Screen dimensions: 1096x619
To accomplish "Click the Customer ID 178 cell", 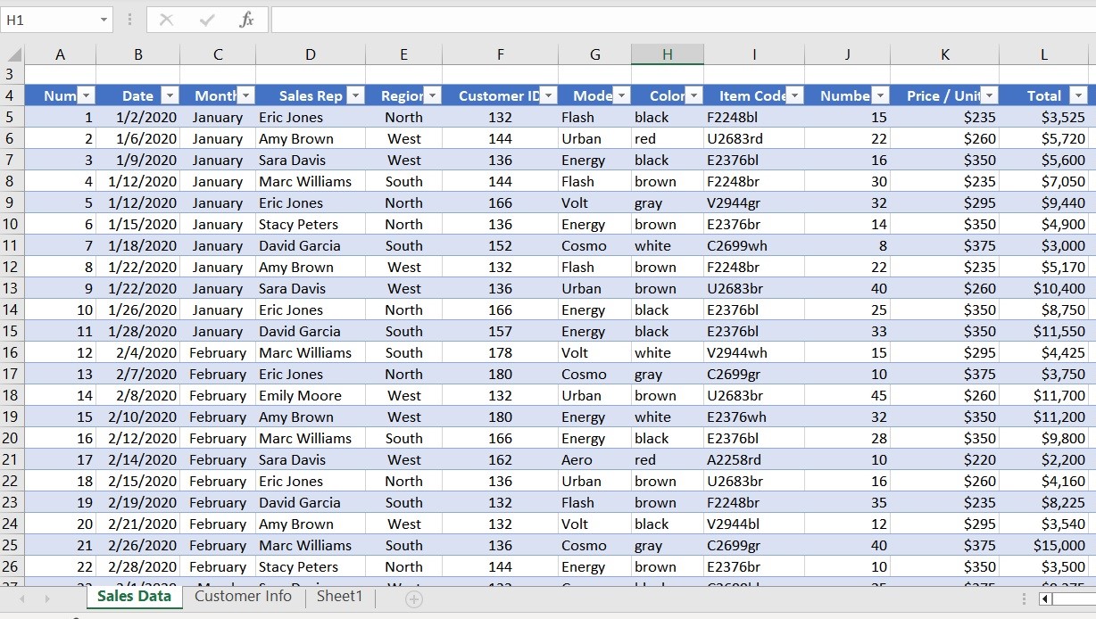I will coord(500,352).
